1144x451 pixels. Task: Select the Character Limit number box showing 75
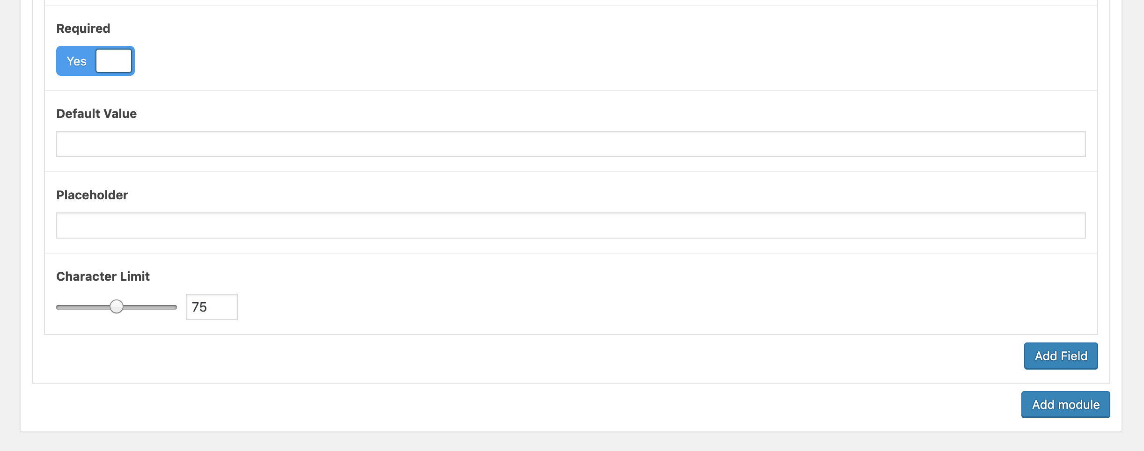tap(212, 307)
